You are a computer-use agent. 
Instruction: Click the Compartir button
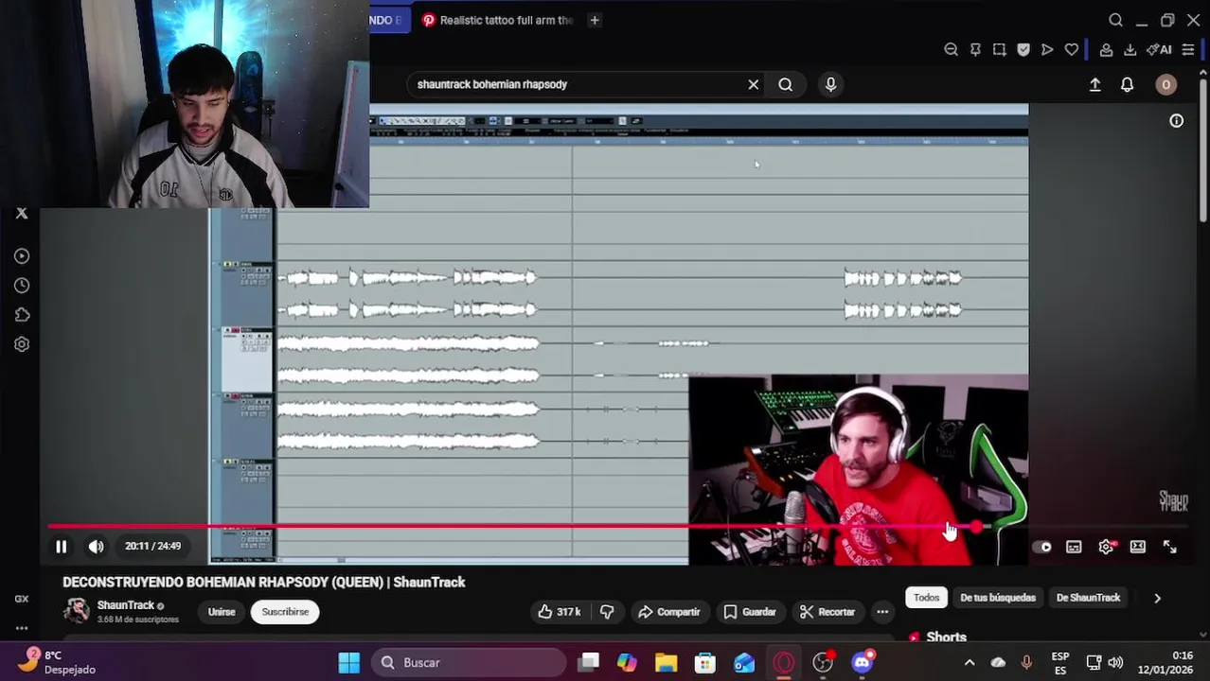pos(669,612)
